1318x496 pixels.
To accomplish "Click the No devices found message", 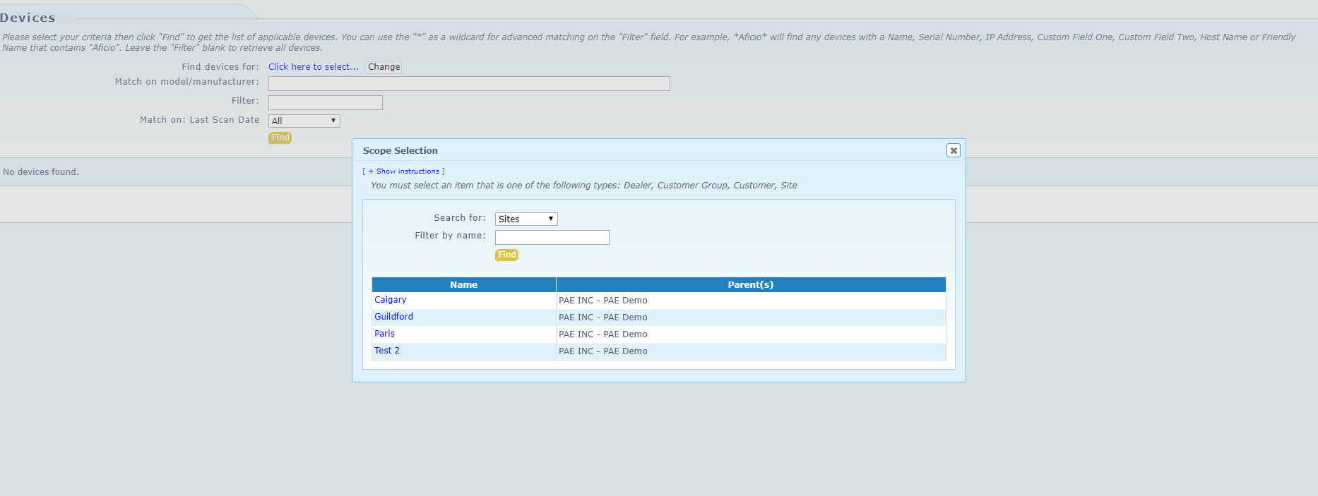I will (41, 172).
